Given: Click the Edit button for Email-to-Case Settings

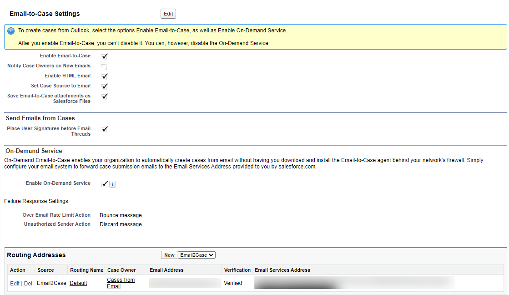Looking at the screenshot, I should (x=168, y=14).
